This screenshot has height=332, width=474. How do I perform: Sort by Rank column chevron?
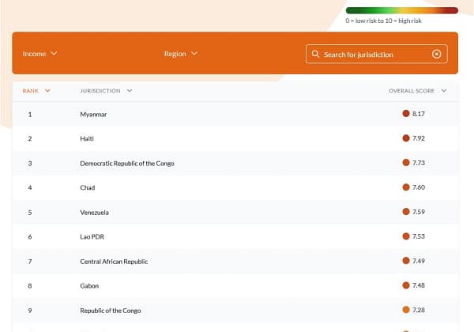pos(47,91)
